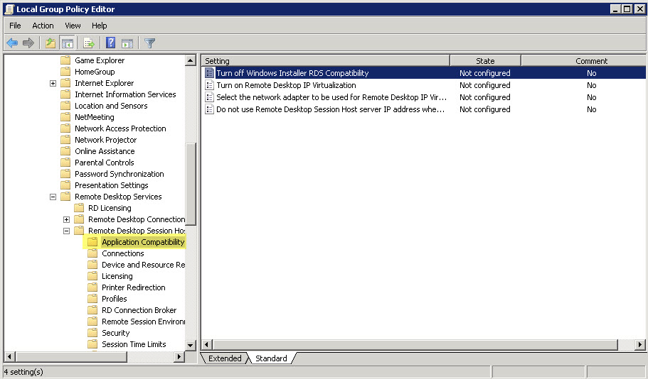
Task: Select the Printer Redirection folder
Action: 133,287
